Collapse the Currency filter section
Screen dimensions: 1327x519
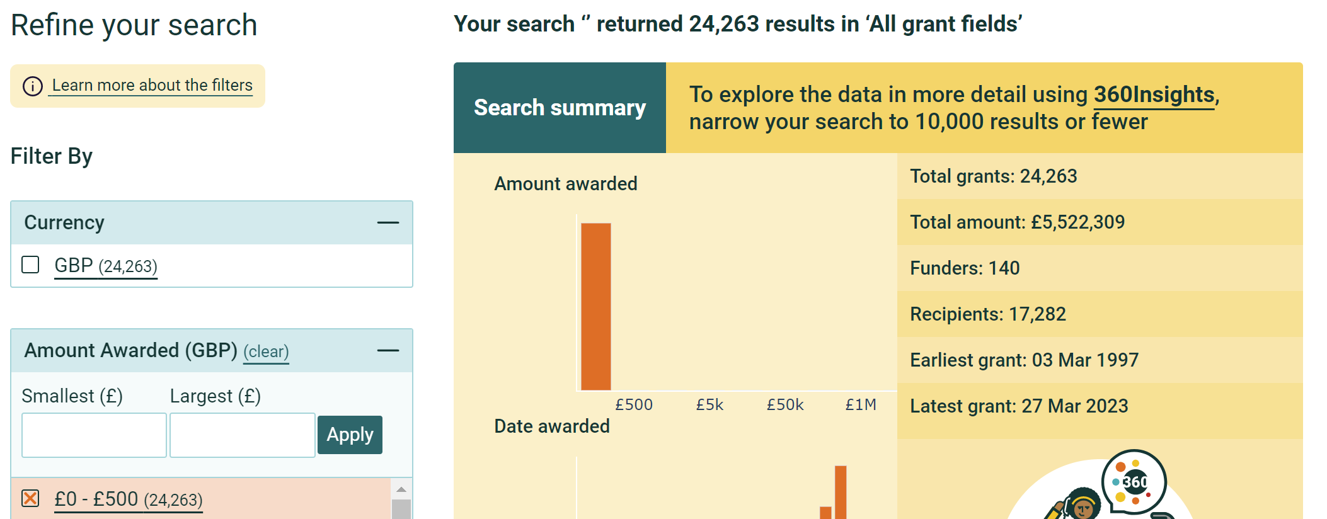click(x=389, y=222)
